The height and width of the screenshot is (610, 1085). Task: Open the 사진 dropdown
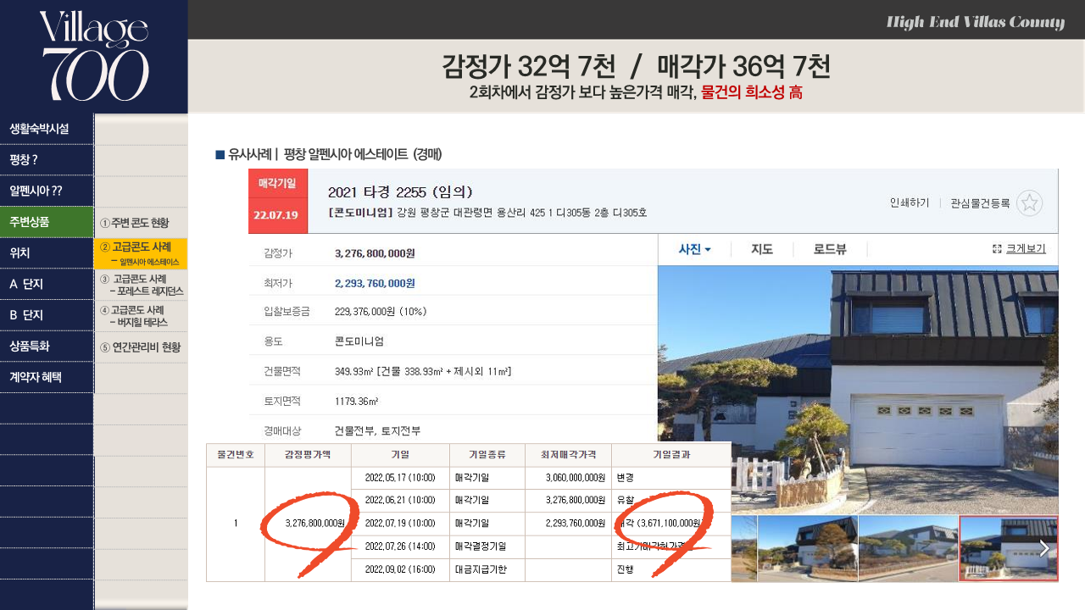pos(694,249)
